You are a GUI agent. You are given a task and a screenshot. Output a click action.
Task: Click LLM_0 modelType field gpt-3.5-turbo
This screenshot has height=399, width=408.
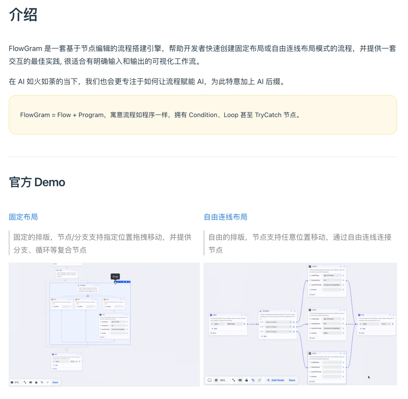332,275
